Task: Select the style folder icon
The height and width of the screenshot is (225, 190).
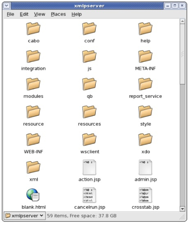Action: click(x=146, y=112)
